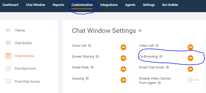Select the Customization tab

pyautogui.click(x=82, y=5)
